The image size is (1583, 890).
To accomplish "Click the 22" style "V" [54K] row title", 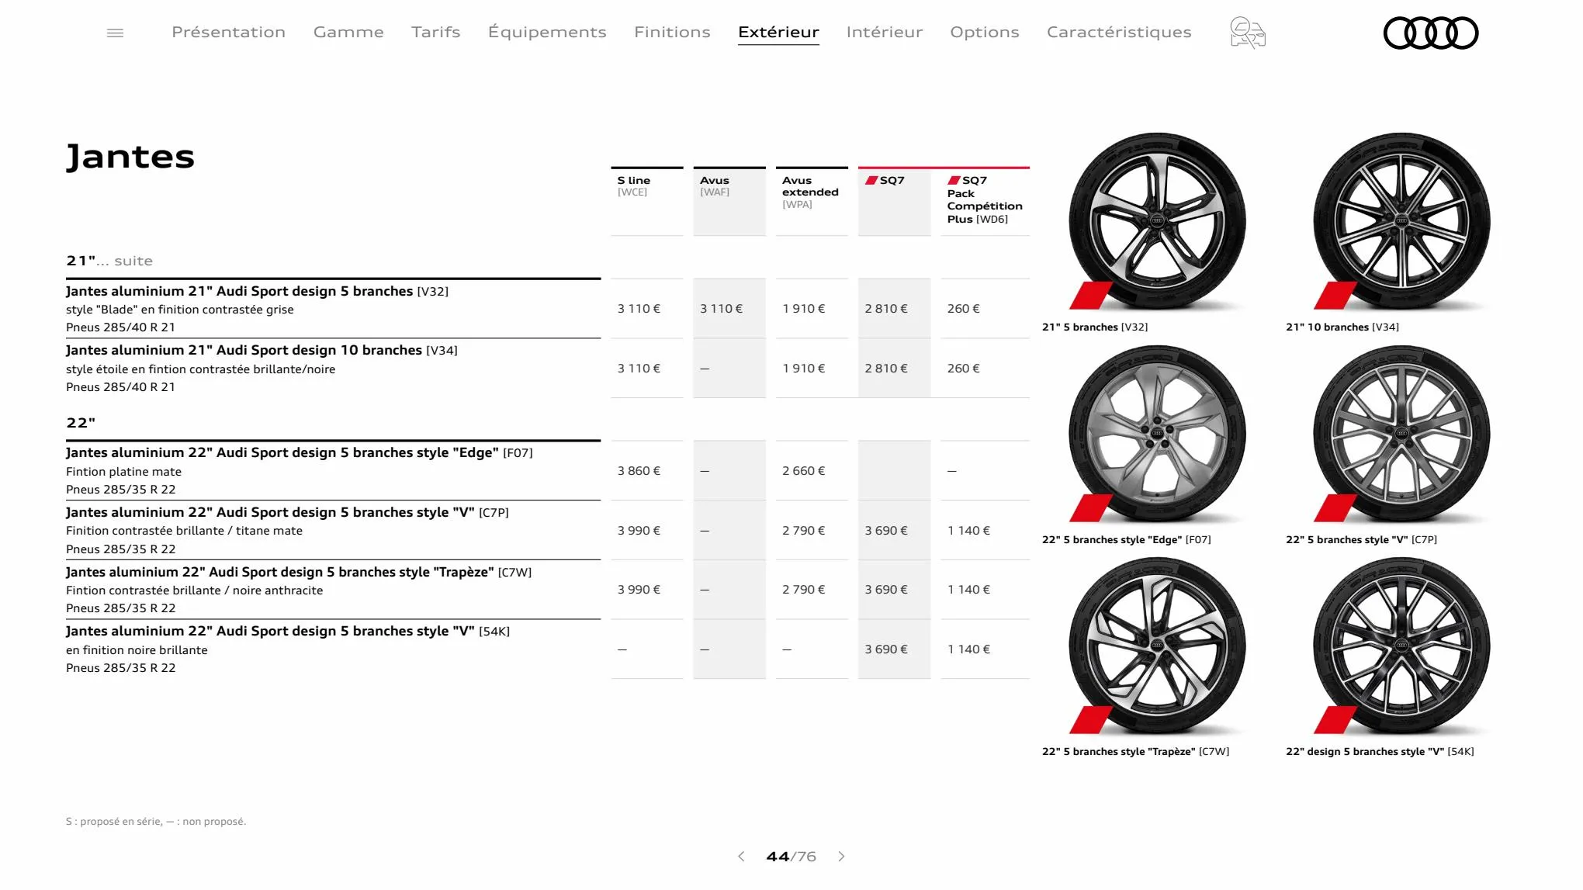I will (288, 631).
